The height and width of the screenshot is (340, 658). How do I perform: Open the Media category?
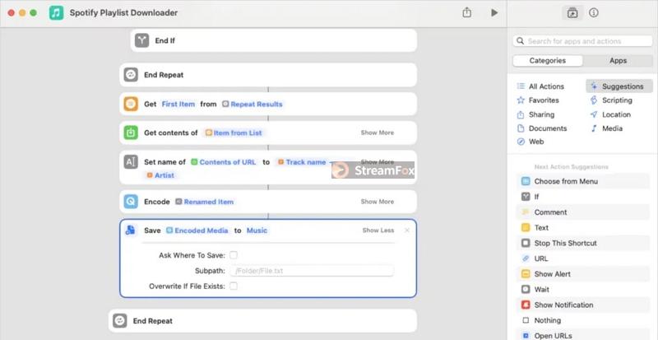point(606,128)
